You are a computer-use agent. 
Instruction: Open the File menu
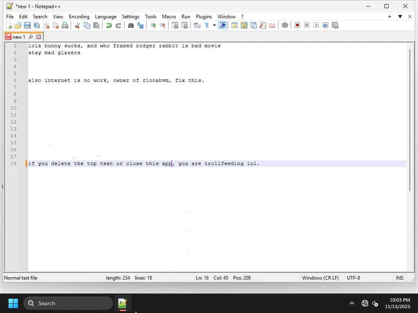tap(10, 16)
